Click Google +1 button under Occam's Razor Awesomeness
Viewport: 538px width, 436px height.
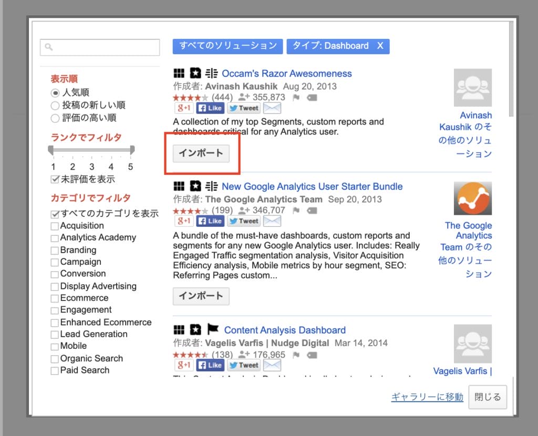184,108
